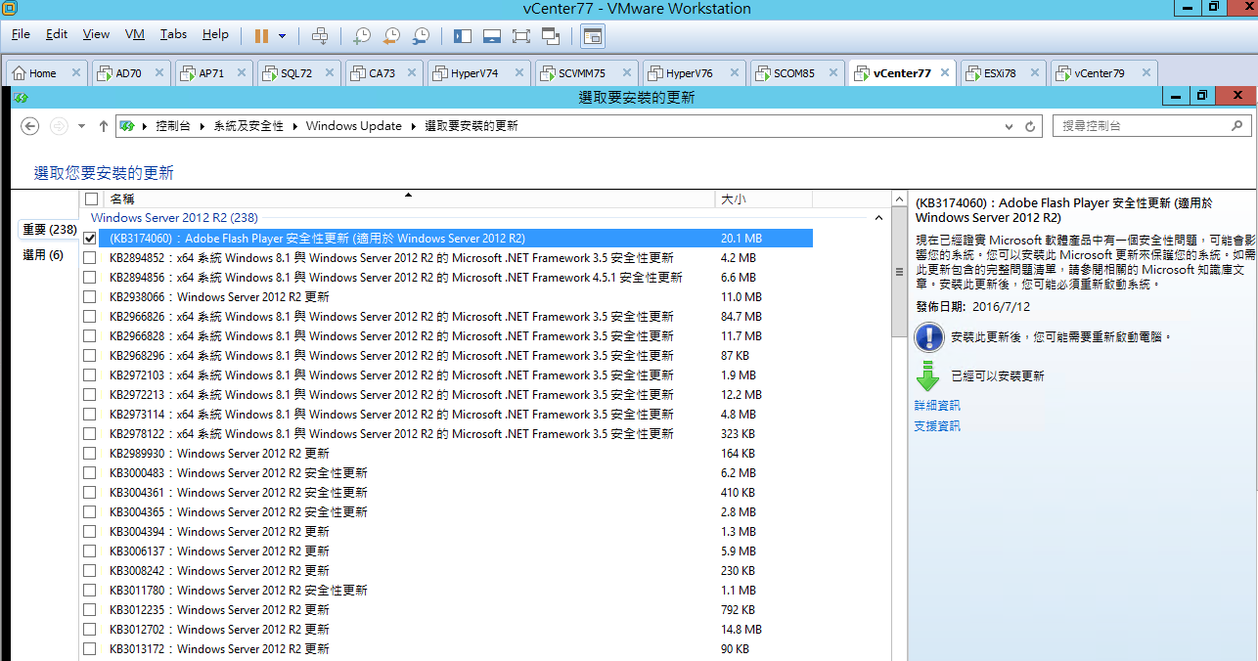The height and width of the screenshot is (661, 1258).
Task: Check the KB2966826 update checkbox
Action: pos(90,317)
